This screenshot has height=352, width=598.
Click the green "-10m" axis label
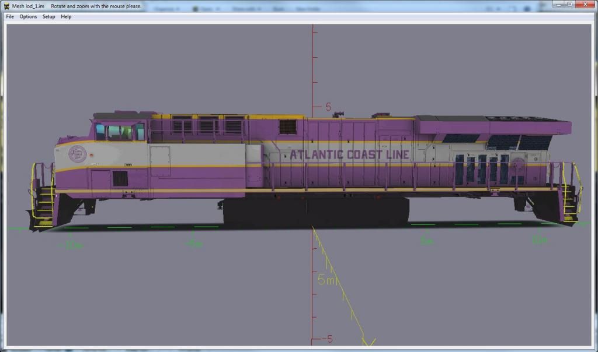[71, 245]
